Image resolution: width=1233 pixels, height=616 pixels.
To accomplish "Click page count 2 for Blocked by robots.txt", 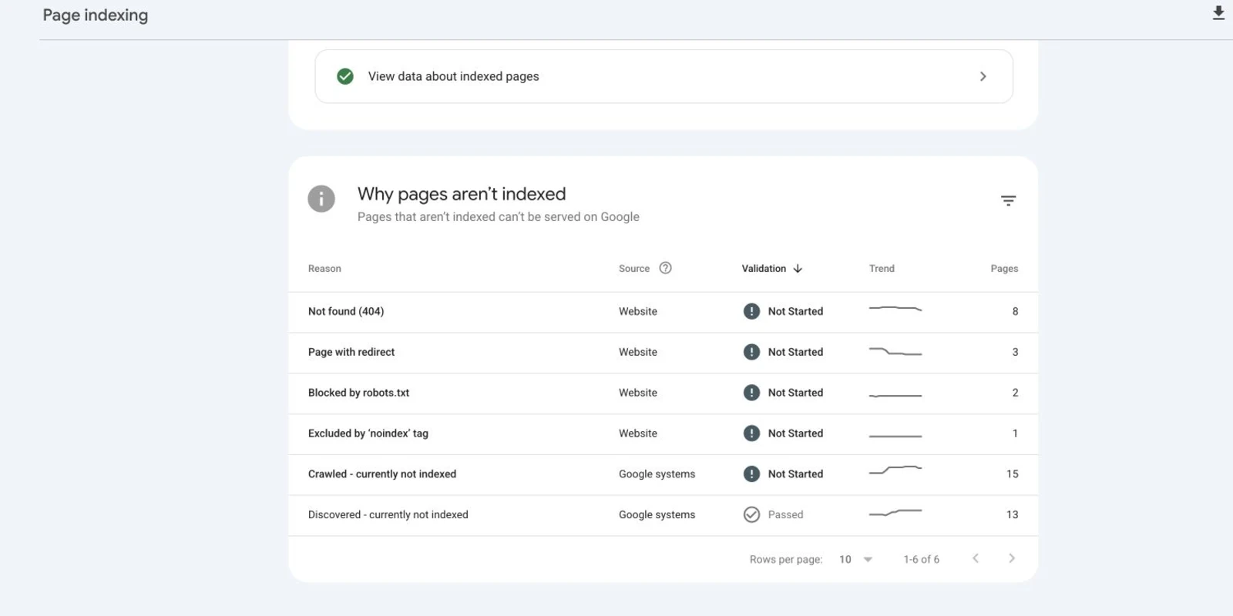I will click(x=1015, y=393).
